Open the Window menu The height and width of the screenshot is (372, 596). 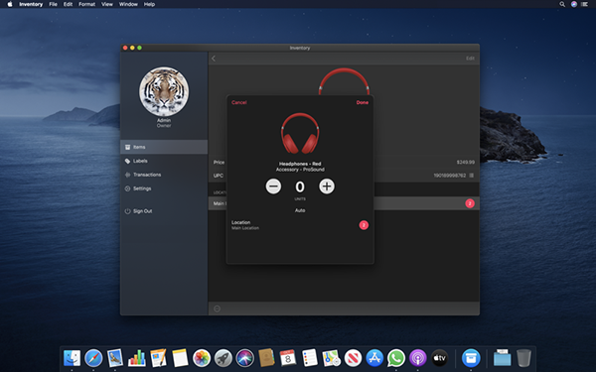click(128, 4)
